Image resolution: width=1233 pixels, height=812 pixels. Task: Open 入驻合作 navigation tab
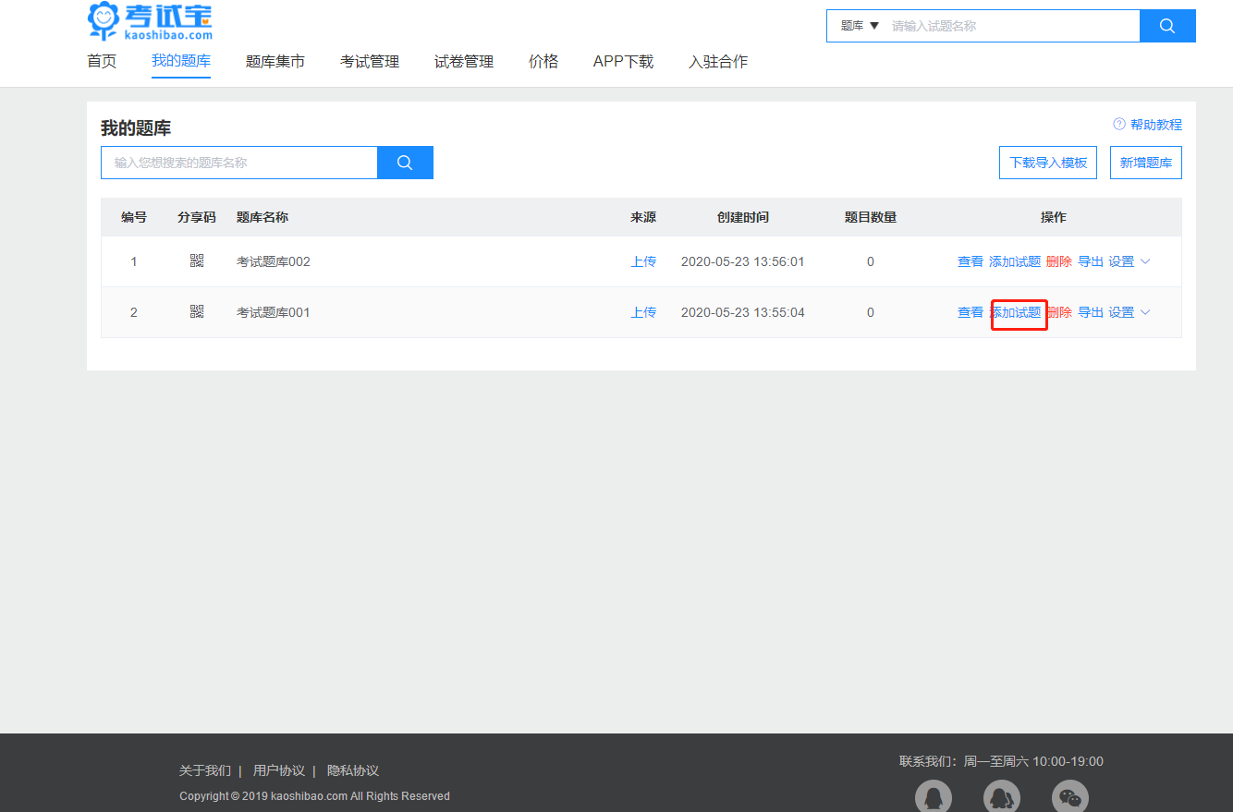click(x=718, y=62)
